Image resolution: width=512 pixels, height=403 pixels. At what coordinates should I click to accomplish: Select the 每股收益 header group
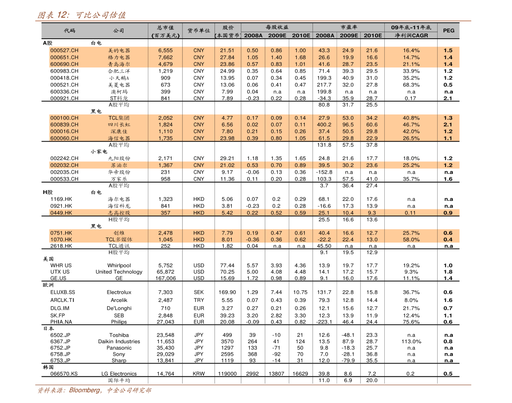[x=277, y=27]
